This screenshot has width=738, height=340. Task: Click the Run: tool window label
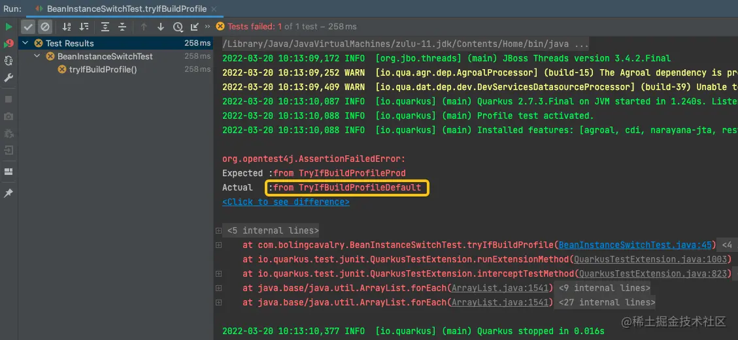pos(12,9)
